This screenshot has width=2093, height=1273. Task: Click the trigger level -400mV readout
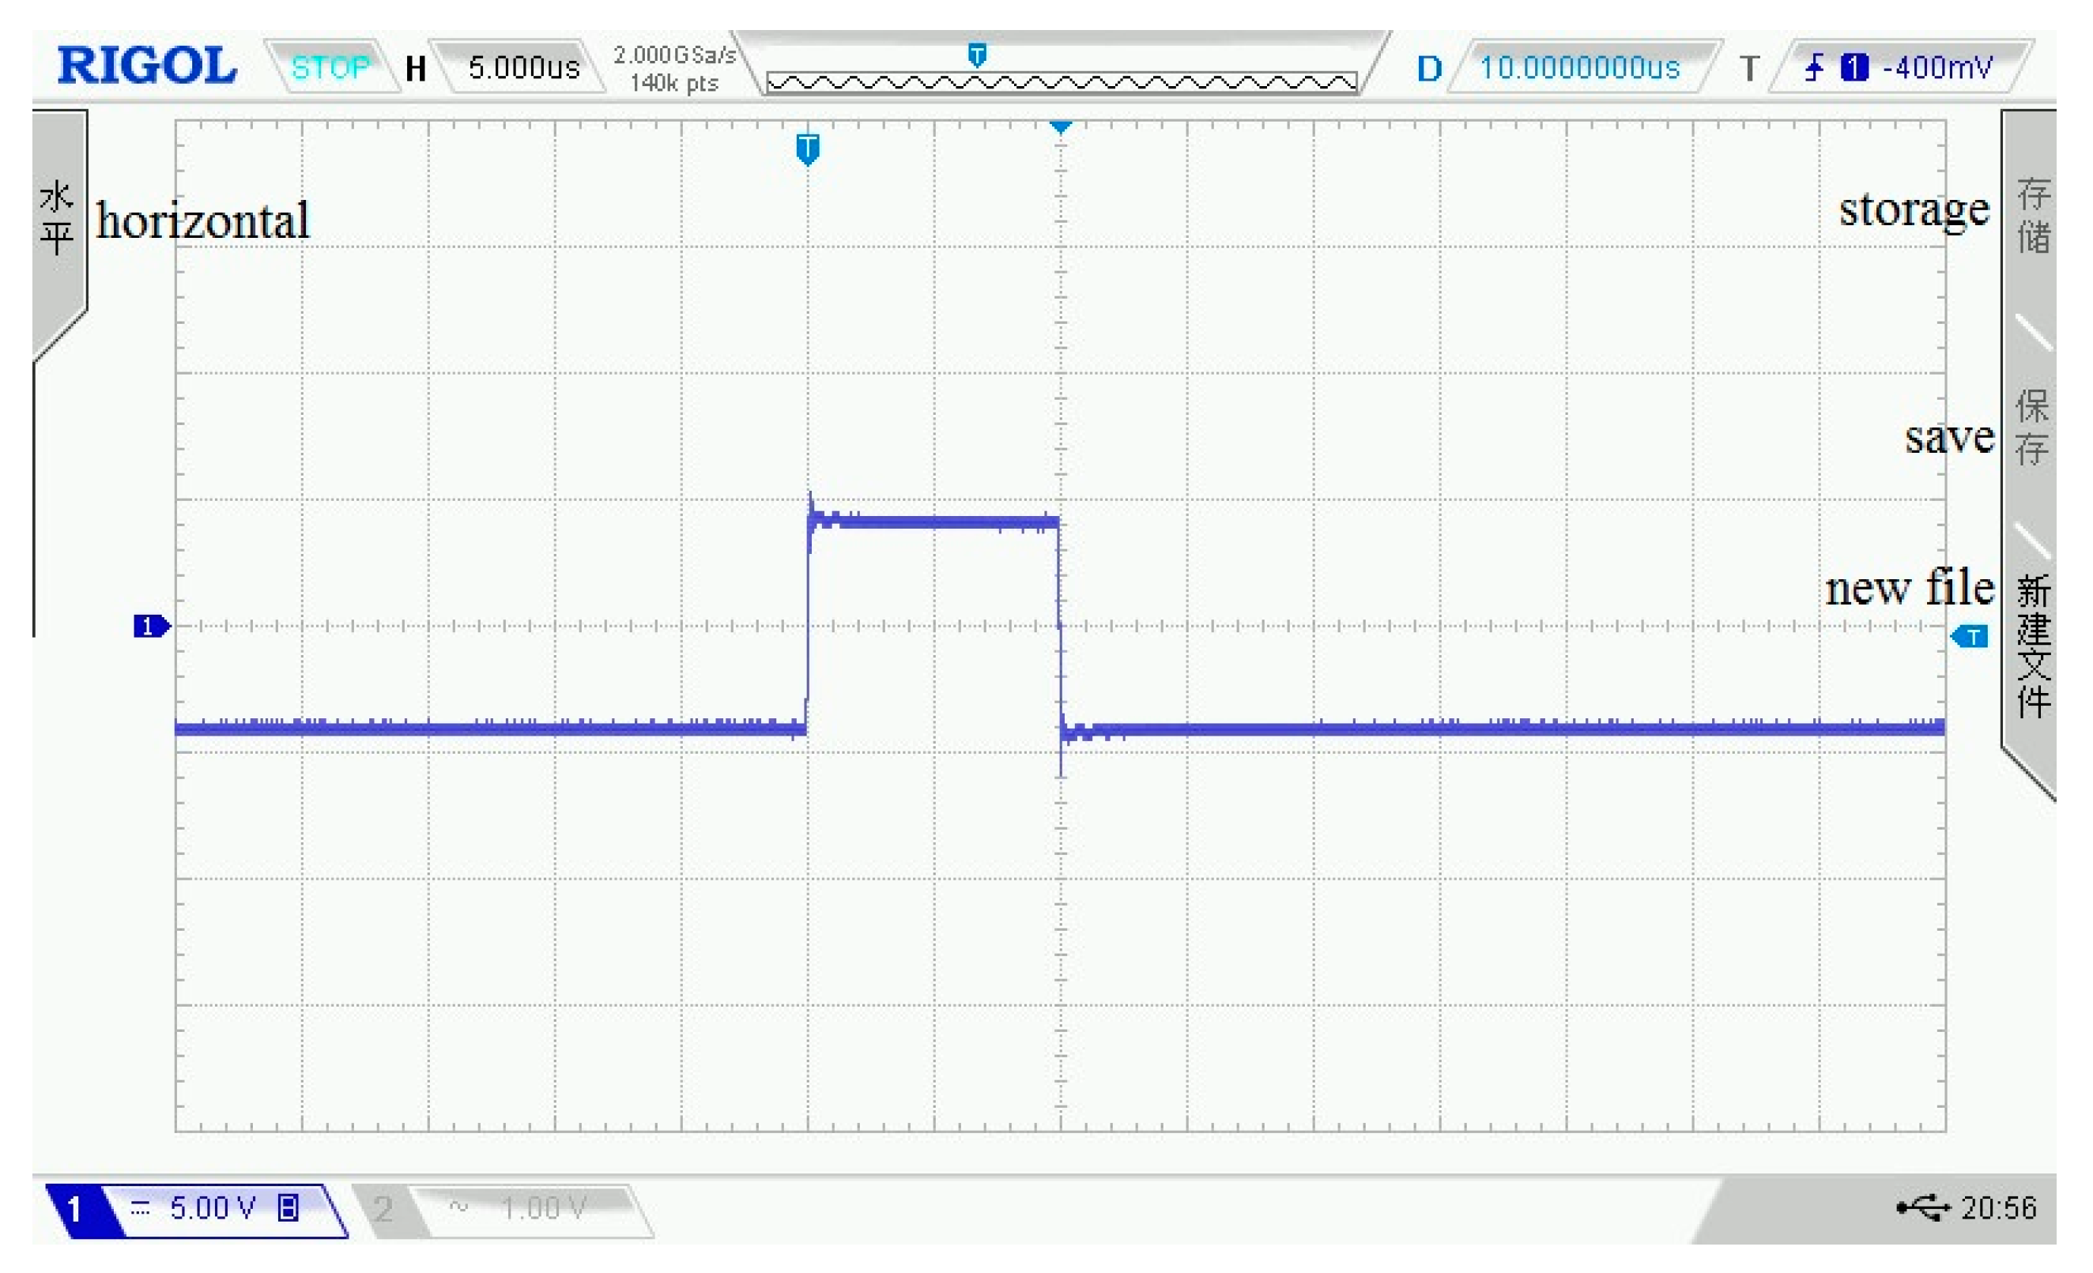[x=1936, y=67]
